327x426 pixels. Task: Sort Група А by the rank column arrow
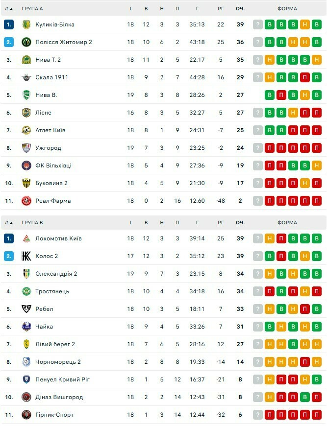pos(11,9)
